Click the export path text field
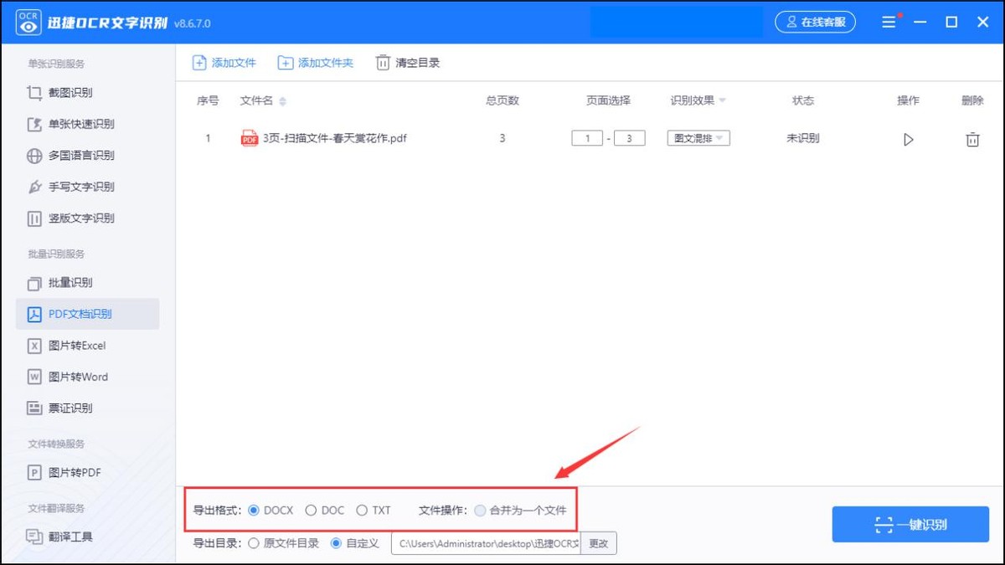 tap(486, 543)
